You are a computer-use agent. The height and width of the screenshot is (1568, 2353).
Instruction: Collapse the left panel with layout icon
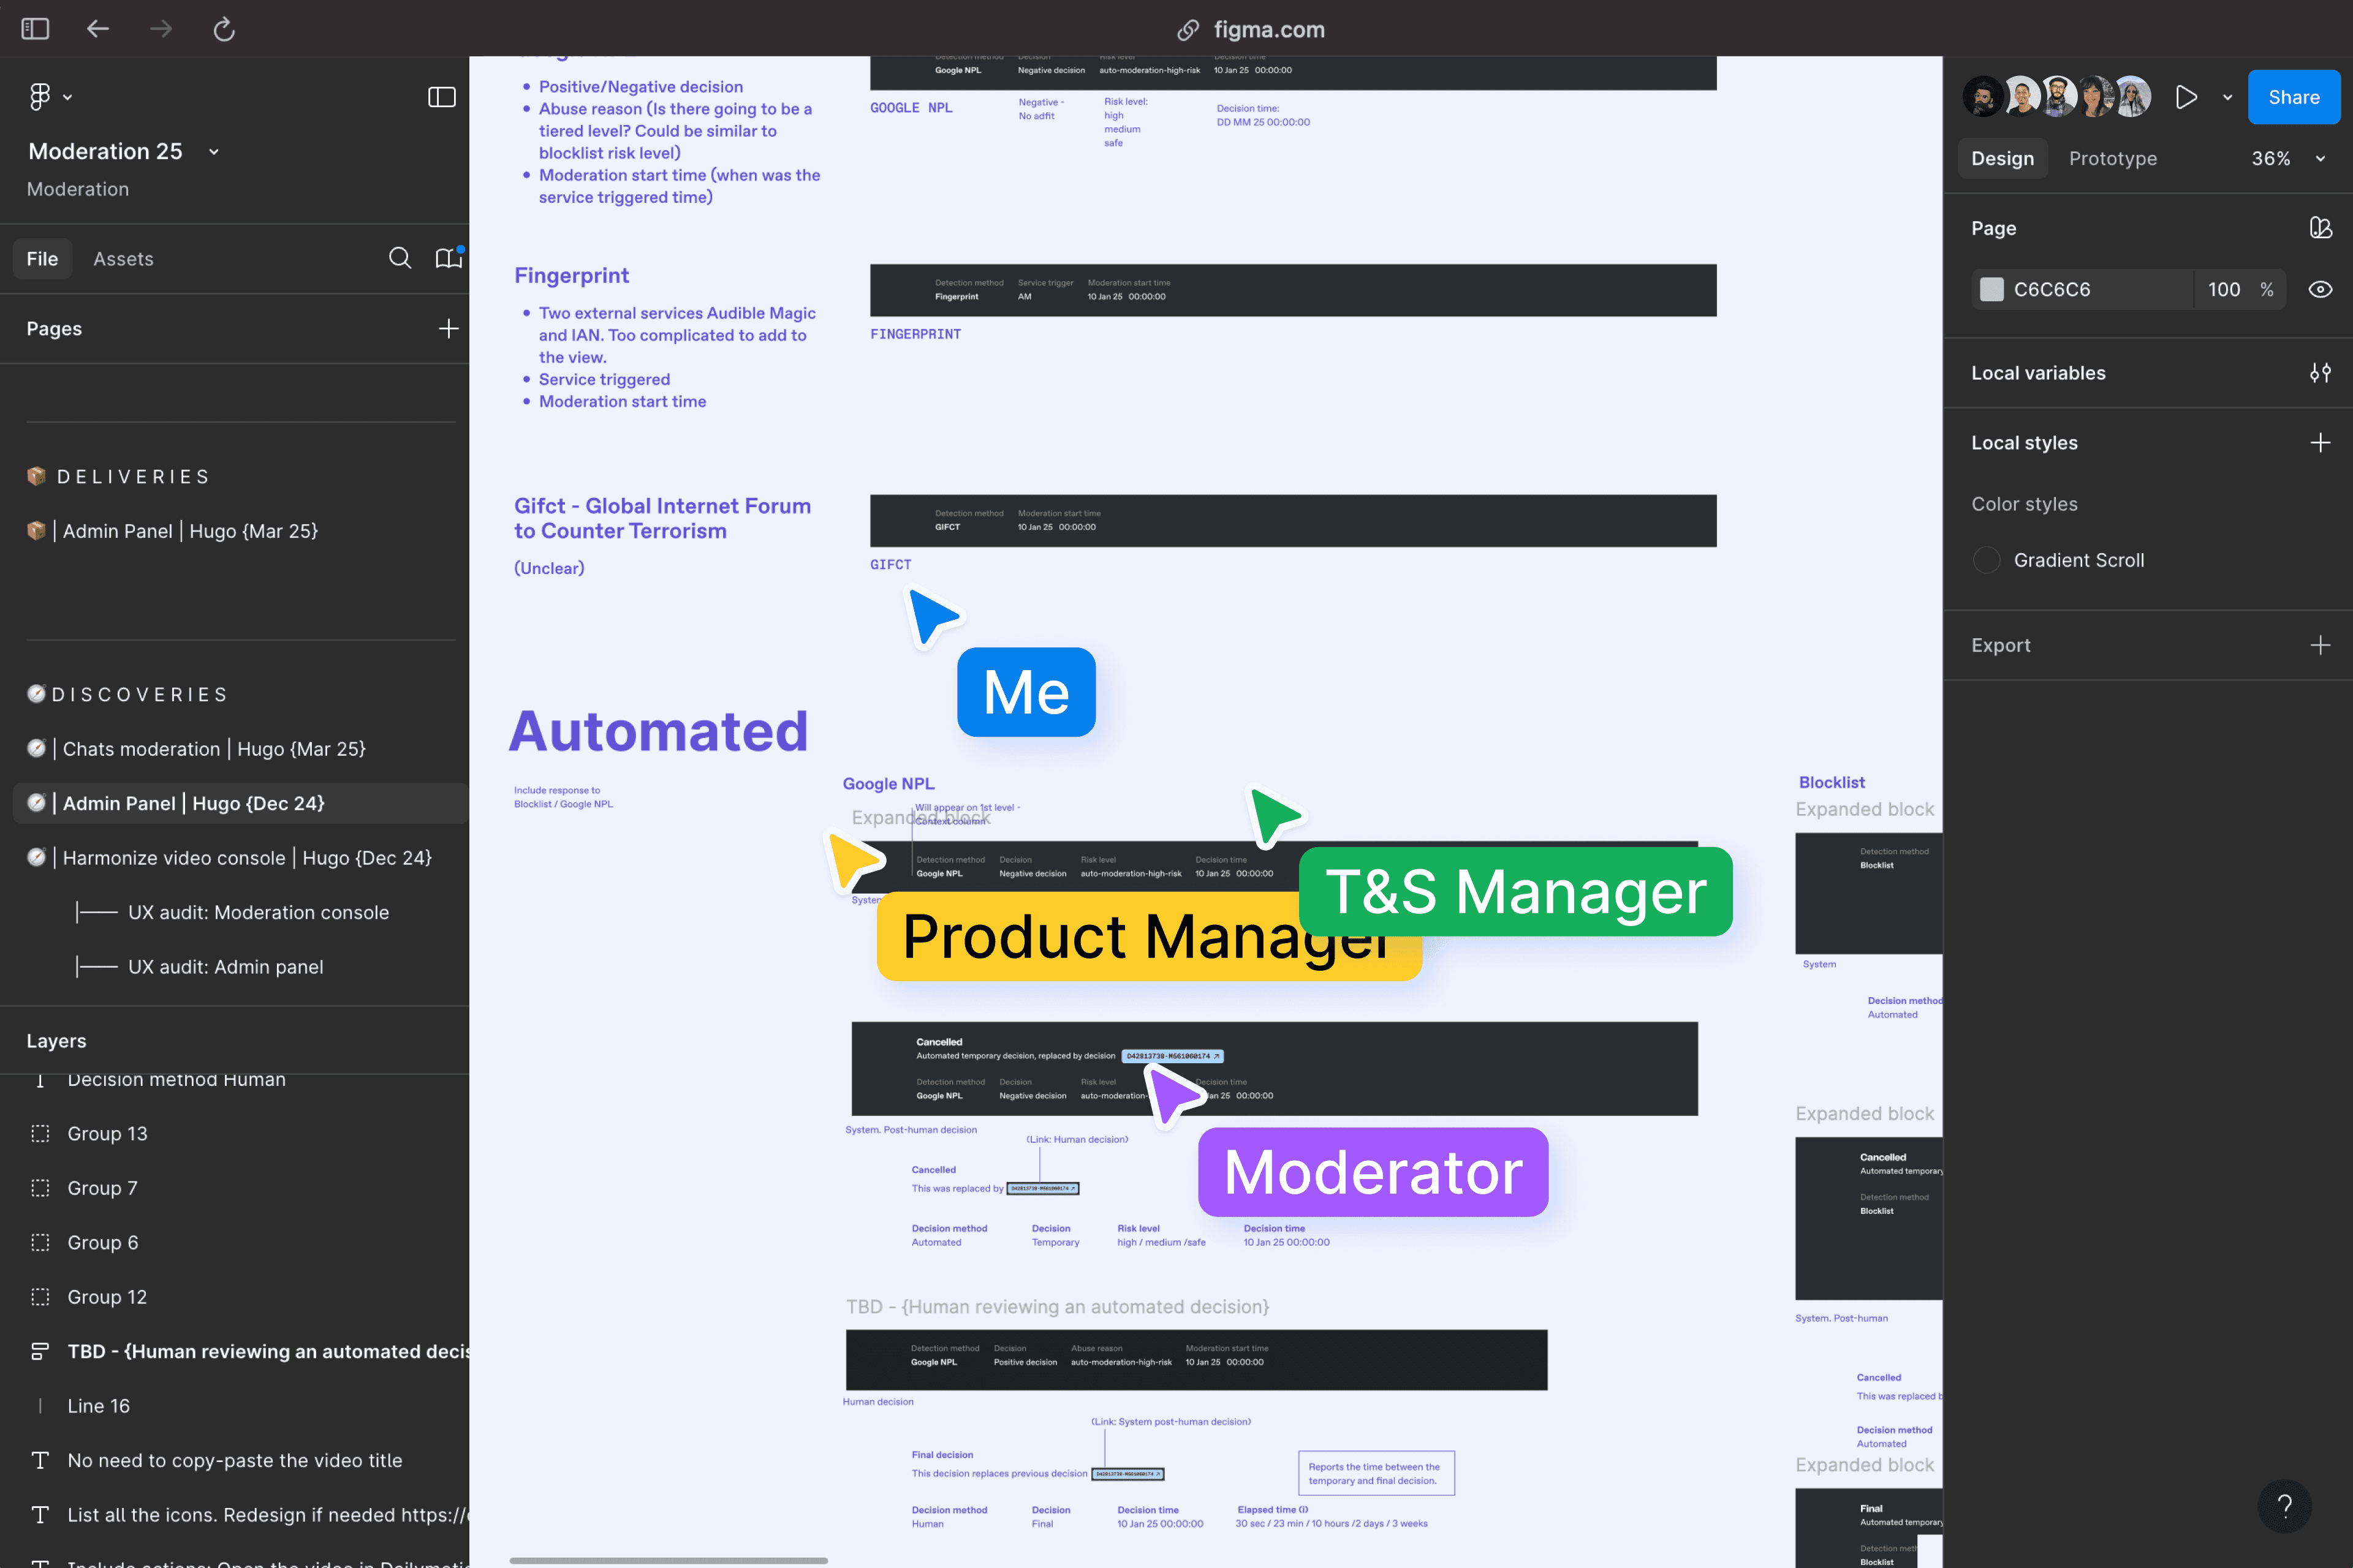click(441, 97)
